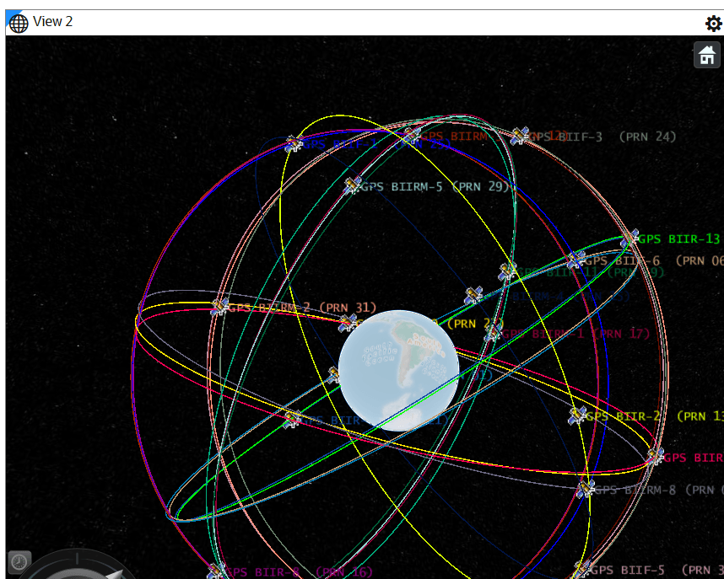
Task: Select the GPS BIIR-11 satellite icon
Action: point(507,271)
